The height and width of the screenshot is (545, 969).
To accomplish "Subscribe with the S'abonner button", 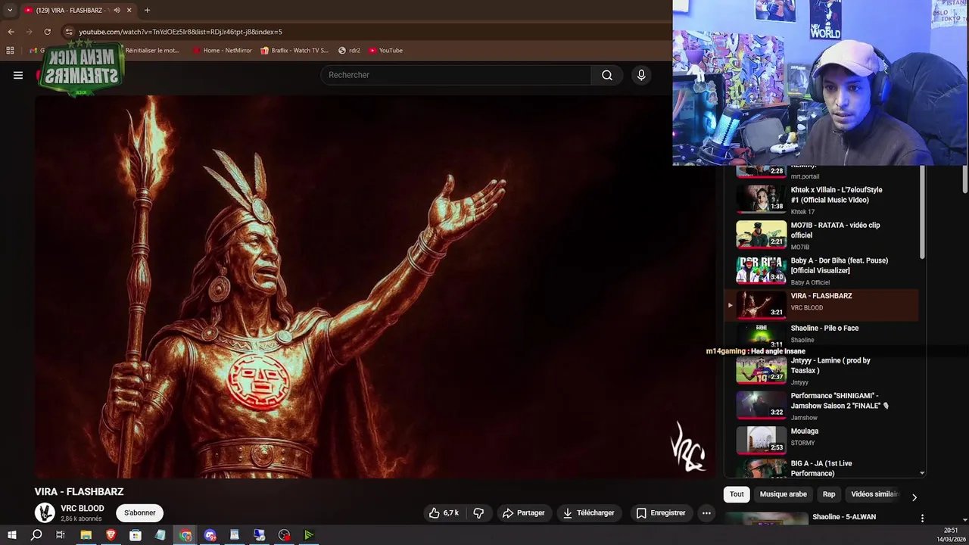I will point(140,512).
